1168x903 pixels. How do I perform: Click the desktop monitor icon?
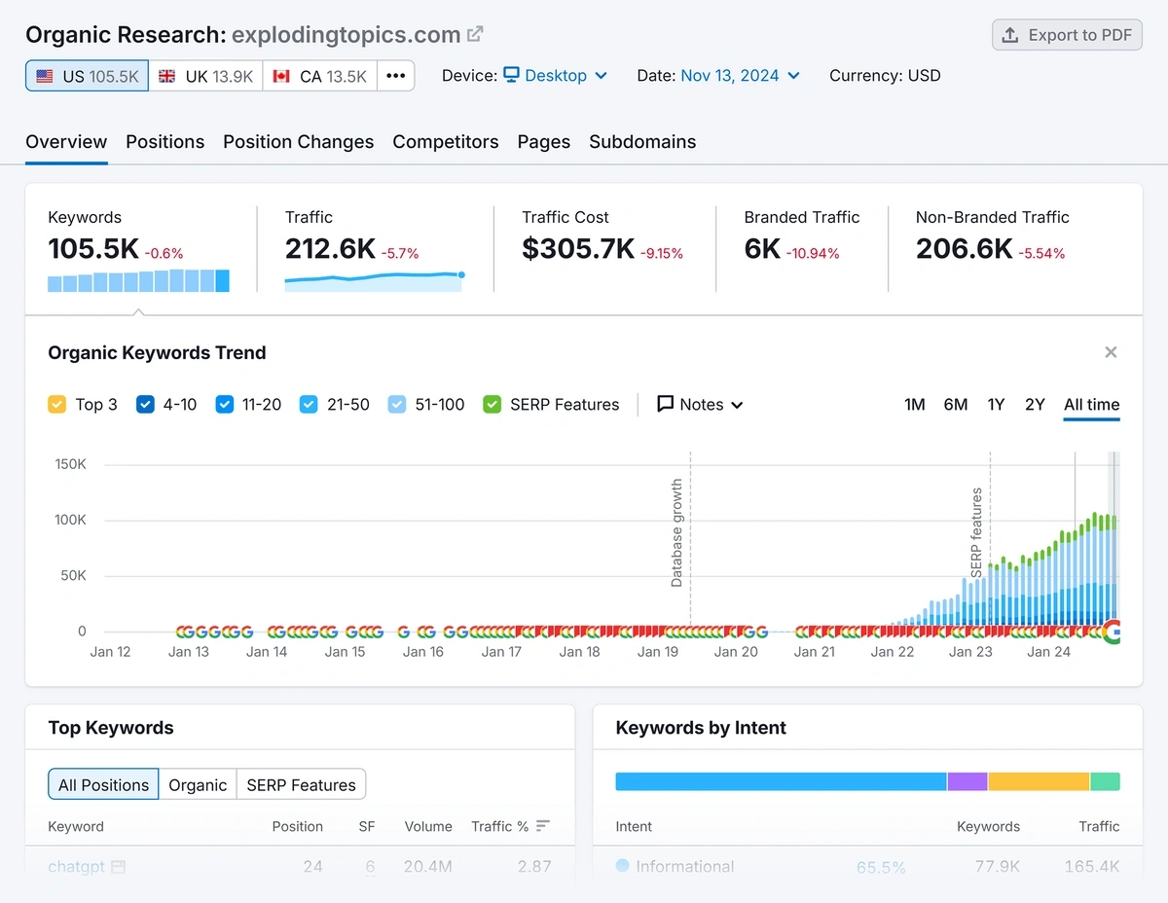click(x=512, y=76)
